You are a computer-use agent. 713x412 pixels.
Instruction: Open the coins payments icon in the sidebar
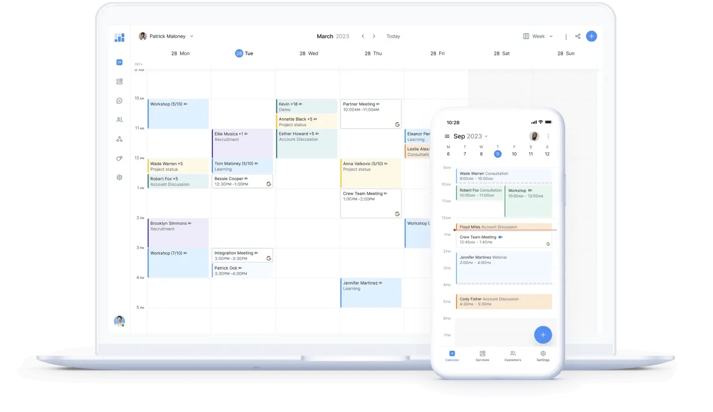(119, 158)
